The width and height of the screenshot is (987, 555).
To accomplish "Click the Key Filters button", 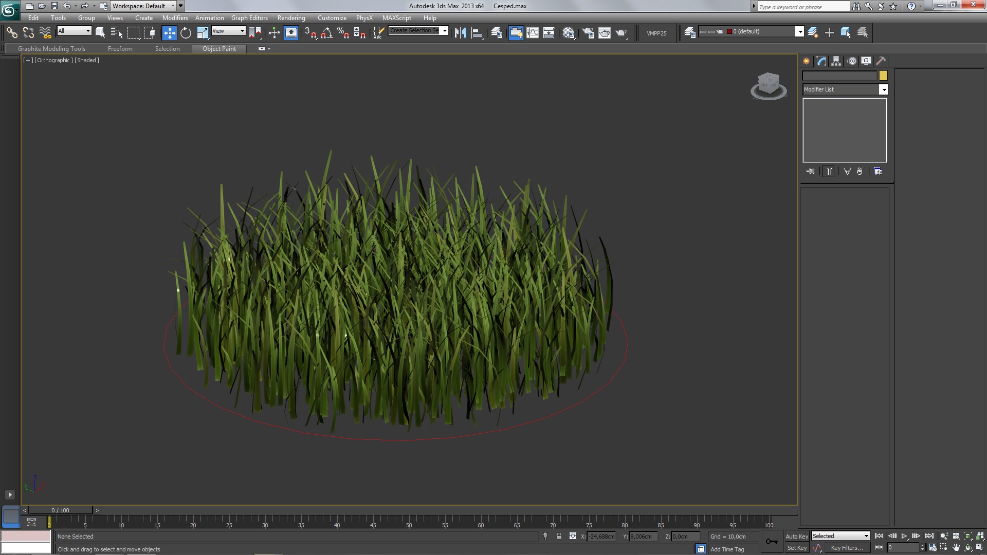I will (x=847, y=548).
